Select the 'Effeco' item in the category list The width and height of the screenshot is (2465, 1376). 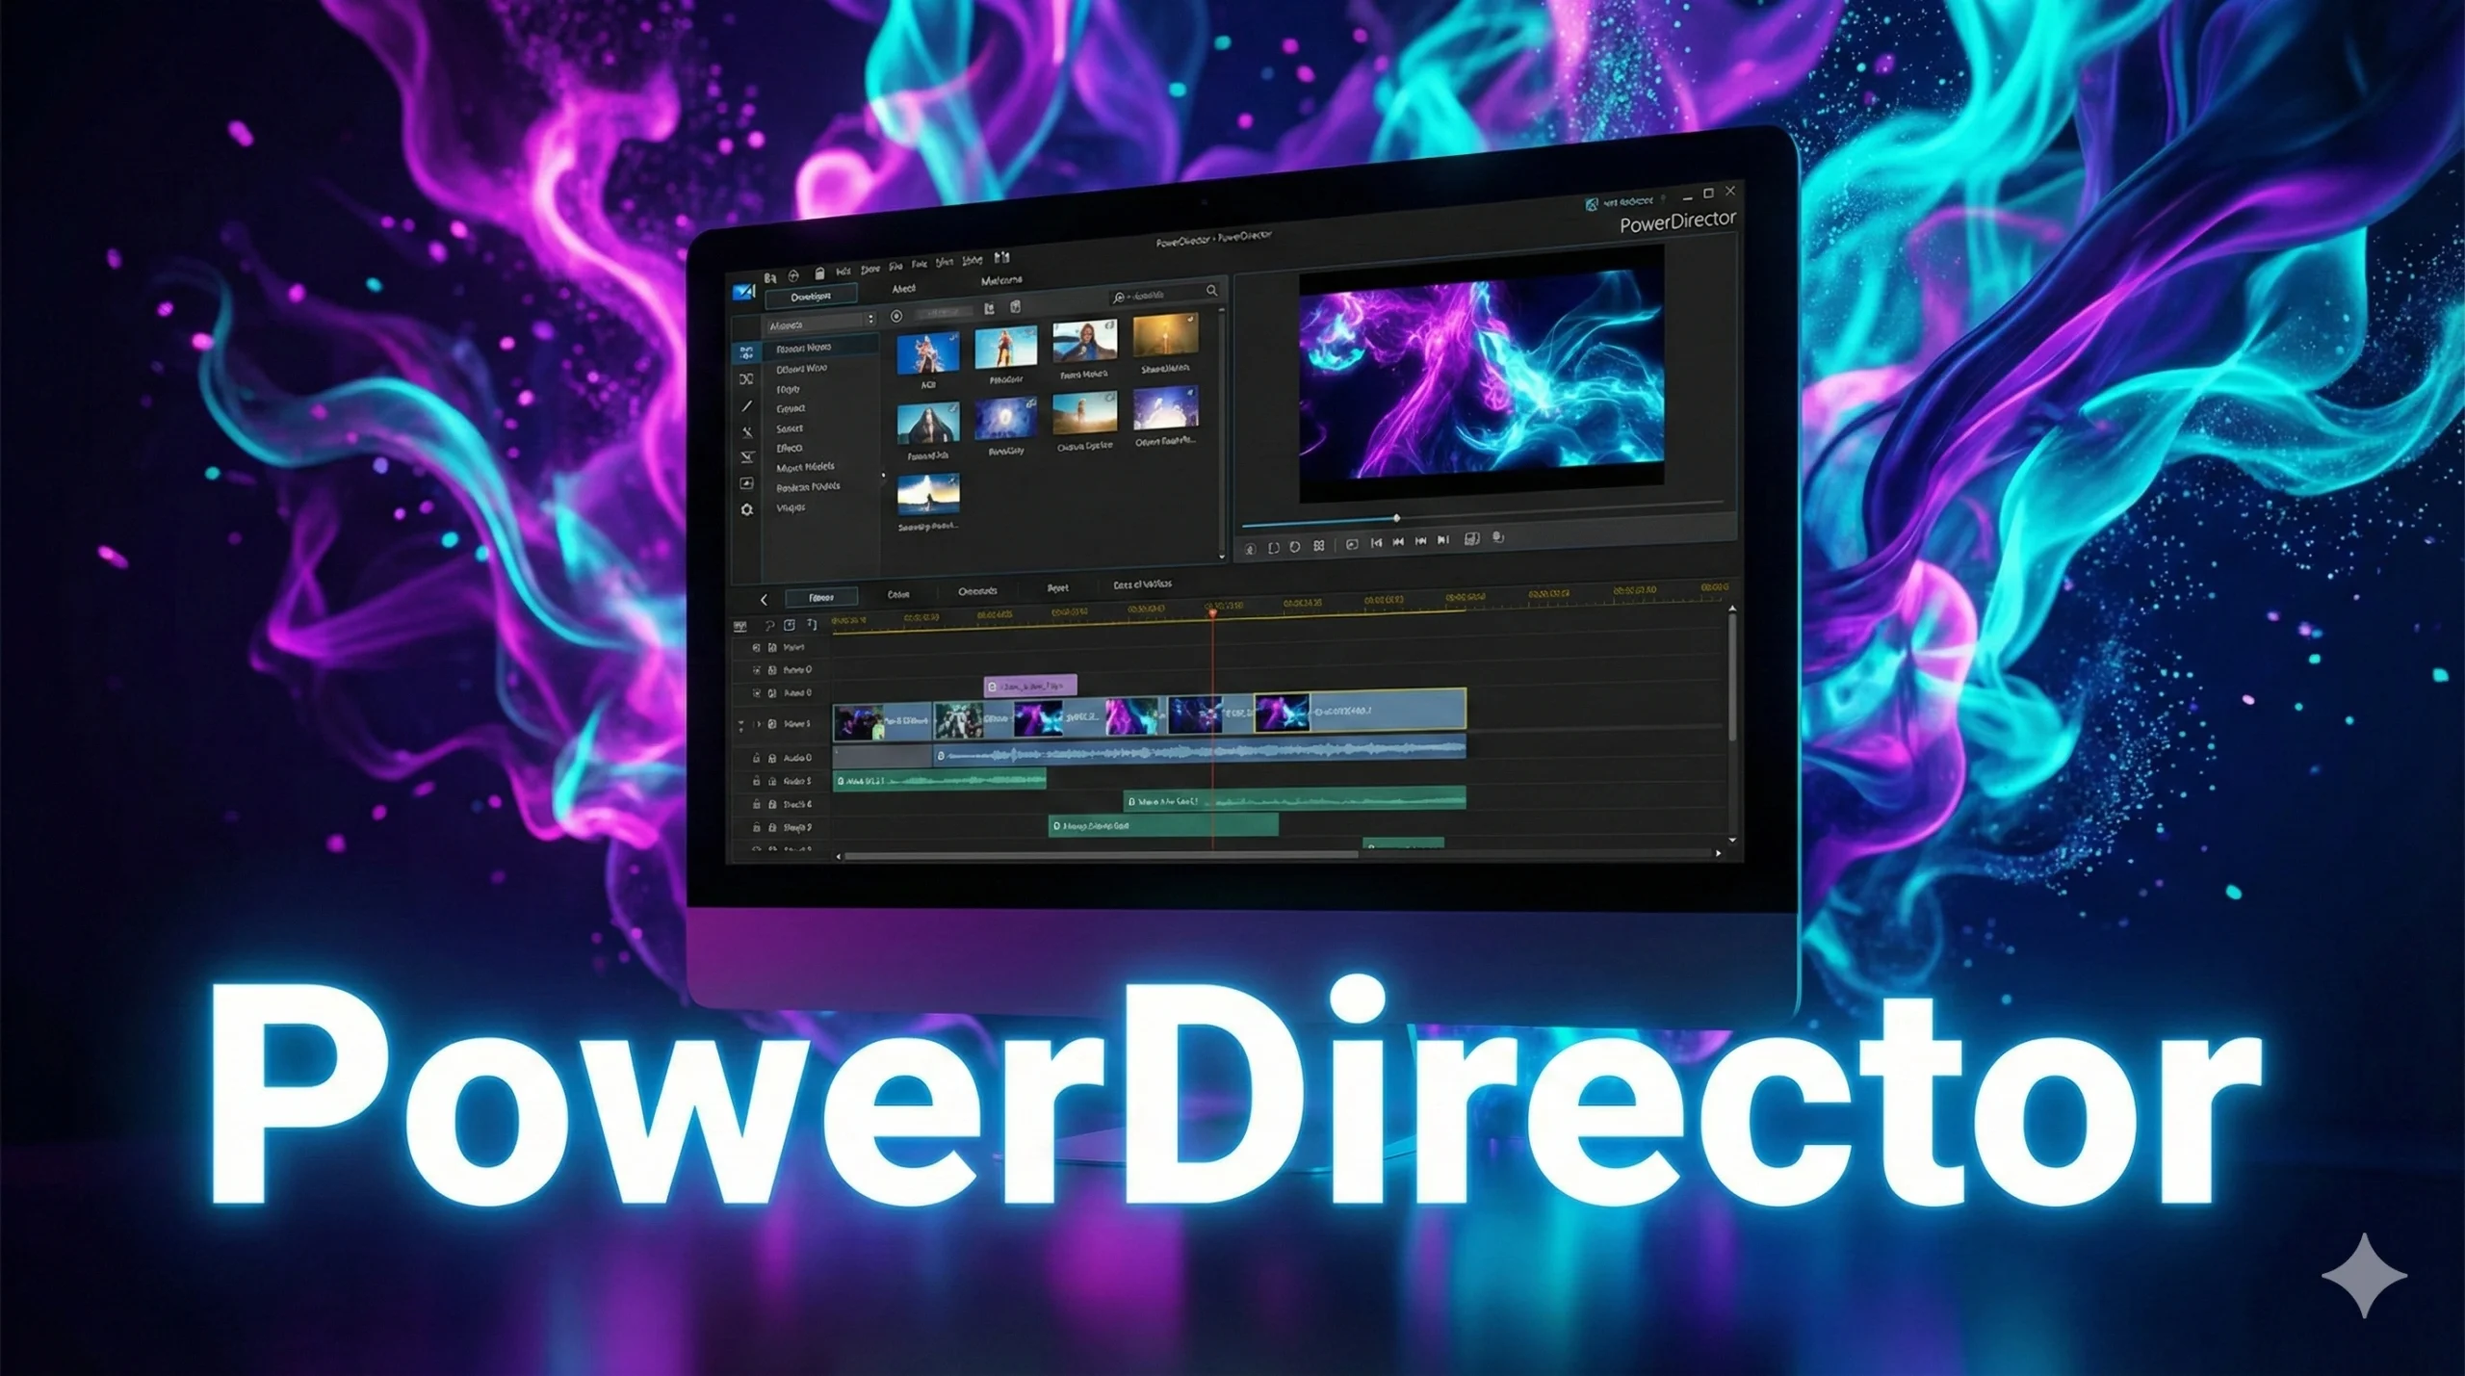point(790,448)
